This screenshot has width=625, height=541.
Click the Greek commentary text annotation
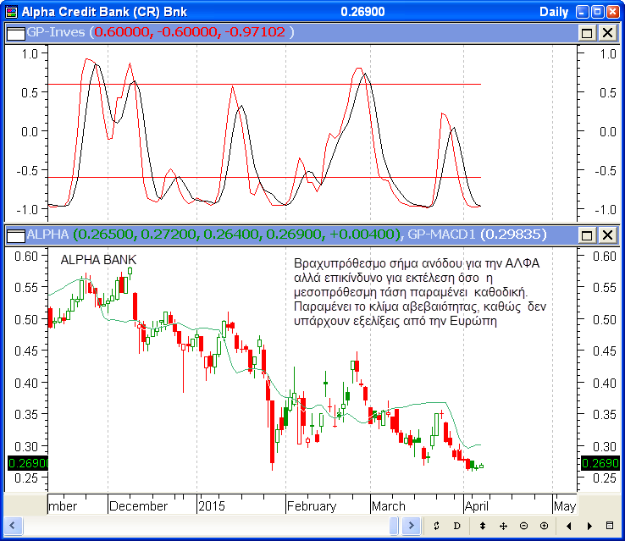(x=420, y=292)
